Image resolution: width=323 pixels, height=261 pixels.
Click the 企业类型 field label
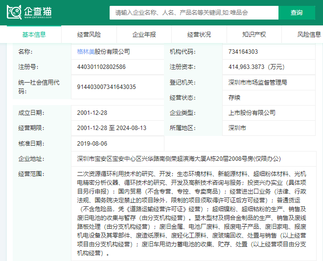183,113
